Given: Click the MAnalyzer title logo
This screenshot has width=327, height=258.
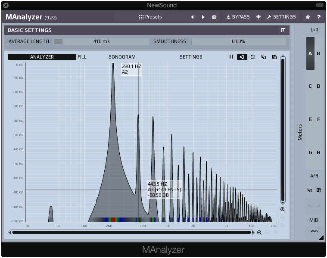Looking at the screenshot, I should click(x=24, y=17).
